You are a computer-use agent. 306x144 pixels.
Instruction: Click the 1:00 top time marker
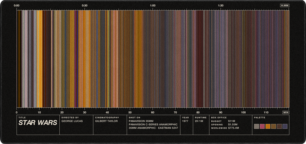pyautogui.click(x=153, y=5)
